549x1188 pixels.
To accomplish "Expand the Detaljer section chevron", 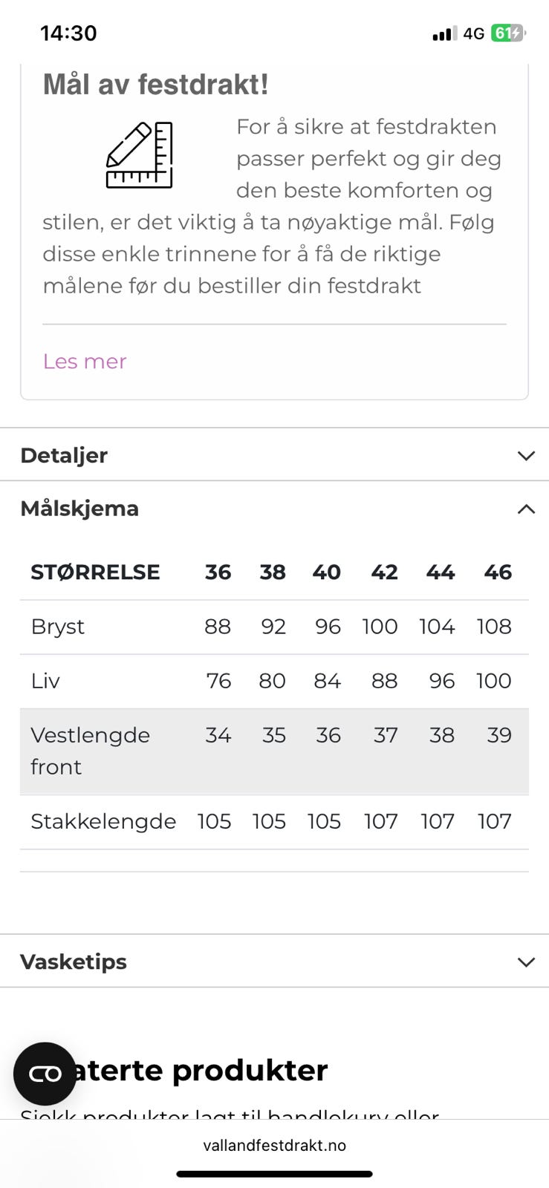I will (x=526, y=455).
